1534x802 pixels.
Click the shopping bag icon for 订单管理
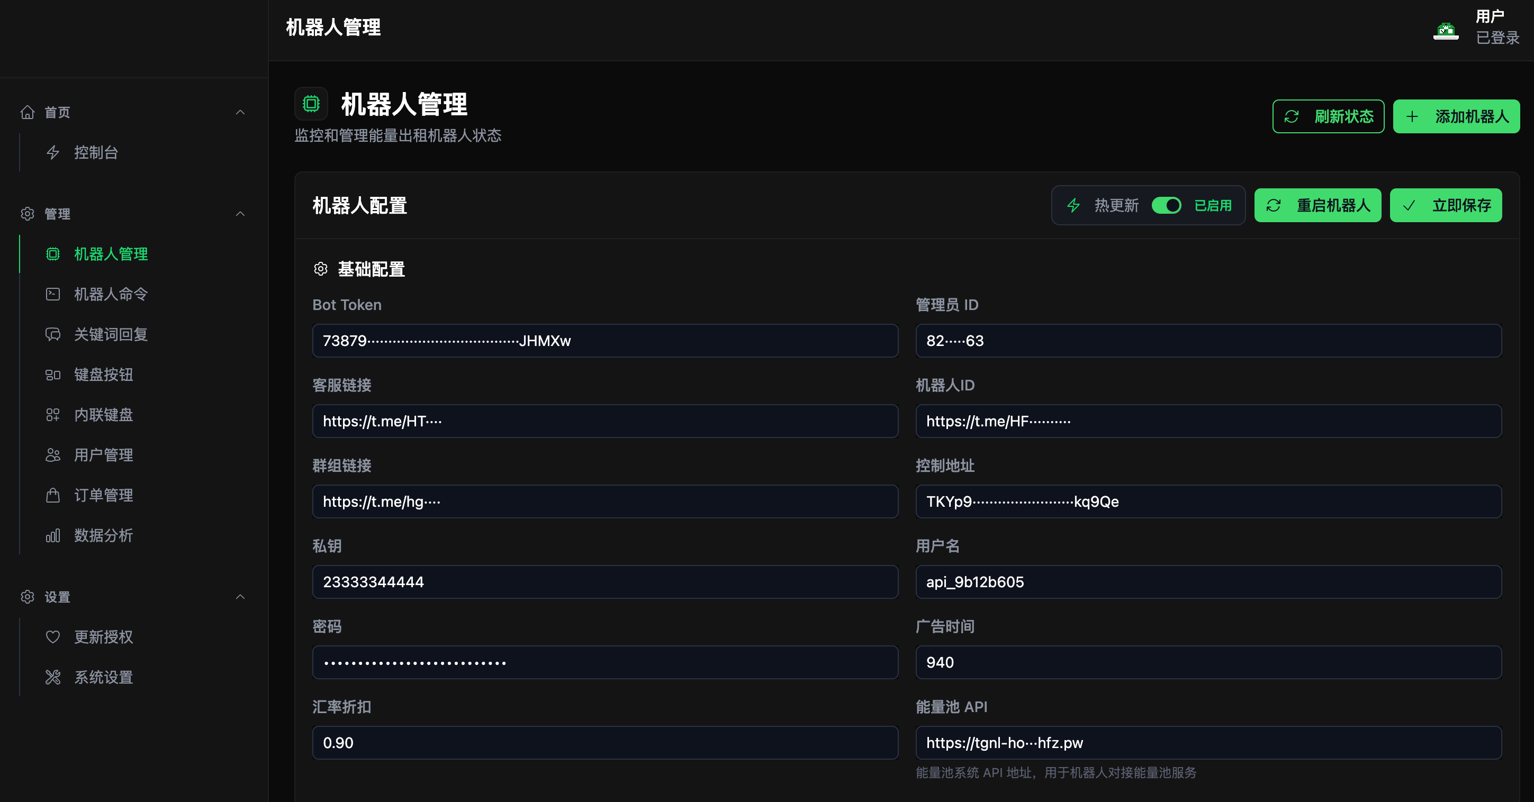click(53, 496)
